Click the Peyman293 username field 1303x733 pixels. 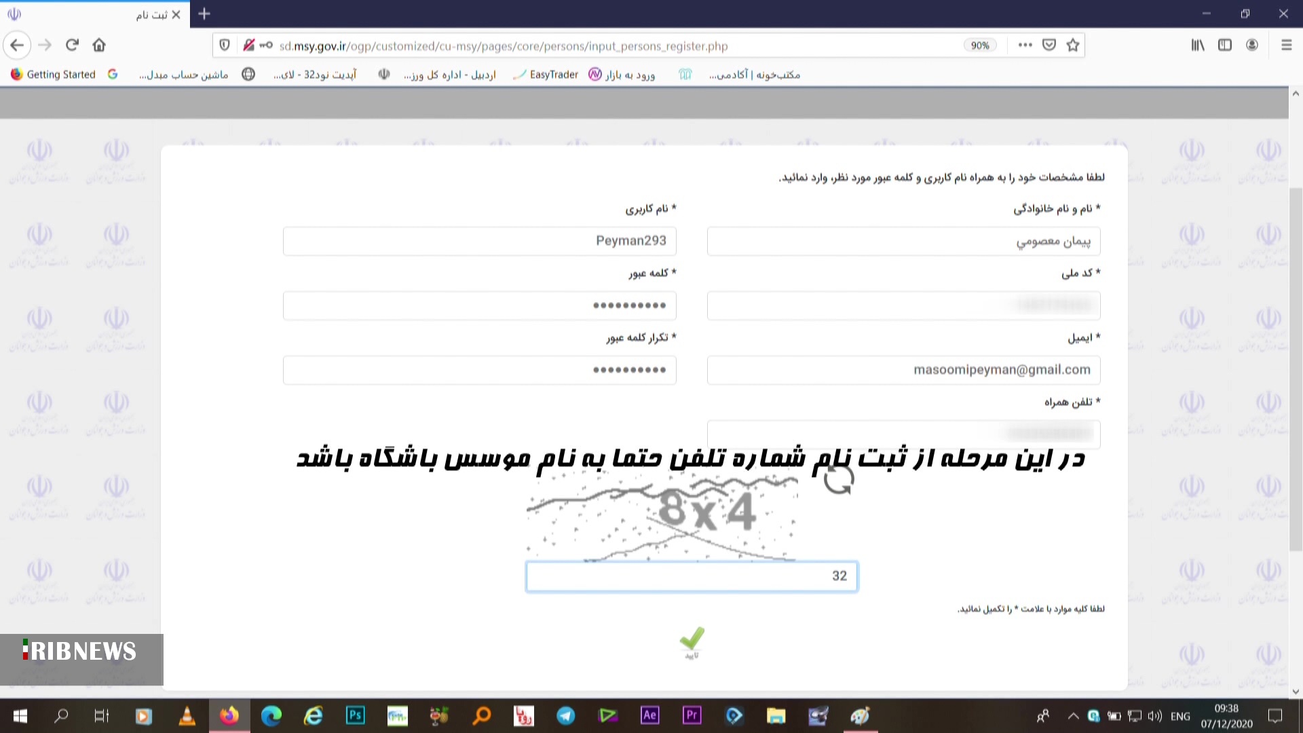479,241
